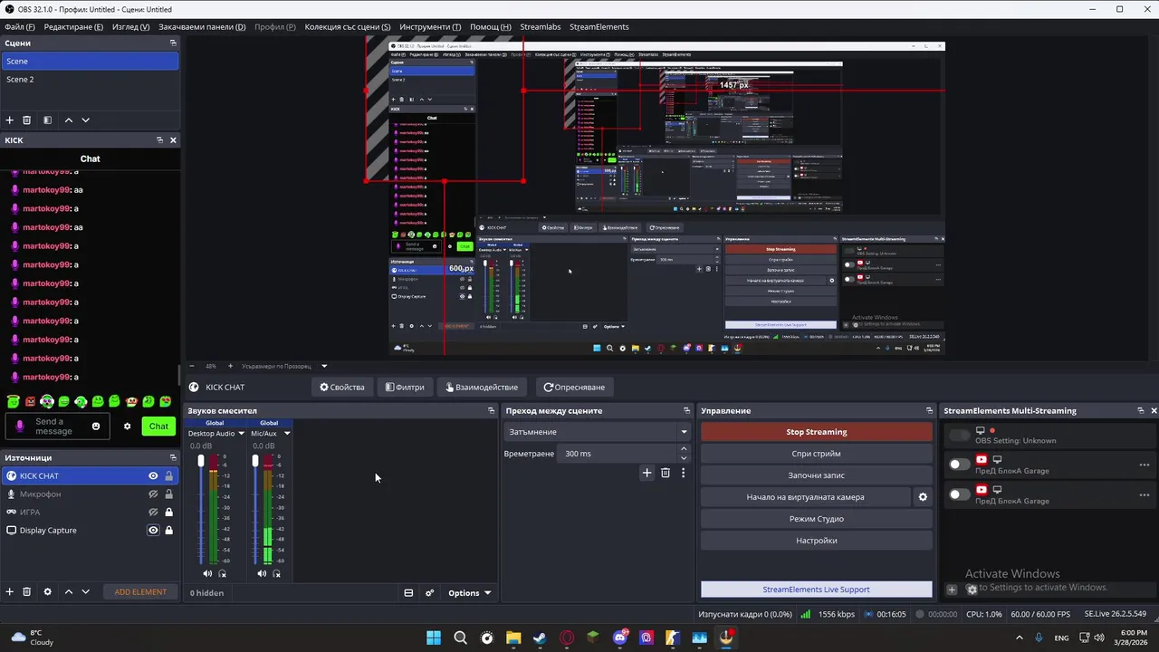
Task: Open scene filters icon in the Scenes panel
Action: click(48, 120)
